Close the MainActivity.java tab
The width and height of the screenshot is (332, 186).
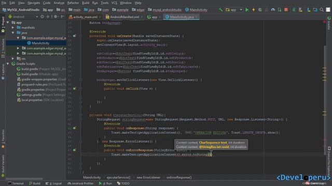197,17
